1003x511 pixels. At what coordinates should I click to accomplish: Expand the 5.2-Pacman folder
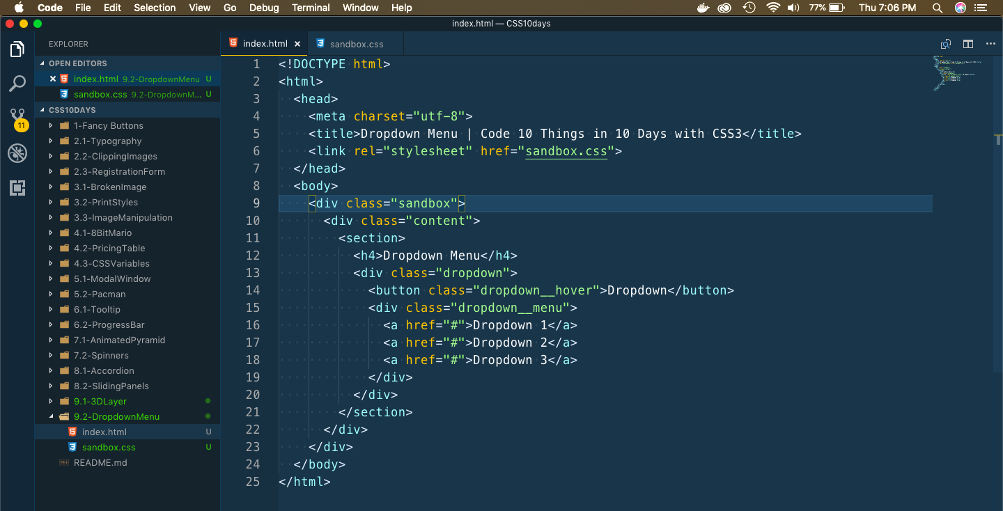click(127, 294)
